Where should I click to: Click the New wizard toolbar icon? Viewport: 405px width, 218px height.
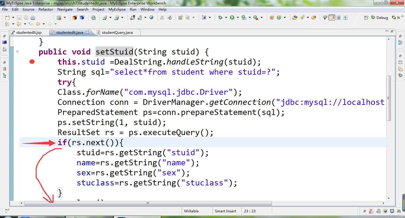click(7, 17)
